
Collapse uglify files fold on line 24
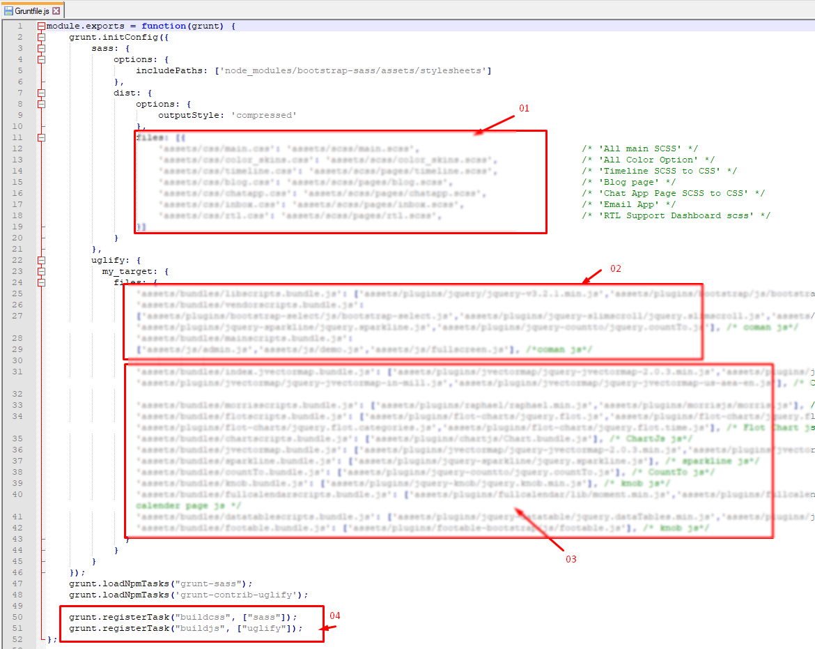[41, 282]
